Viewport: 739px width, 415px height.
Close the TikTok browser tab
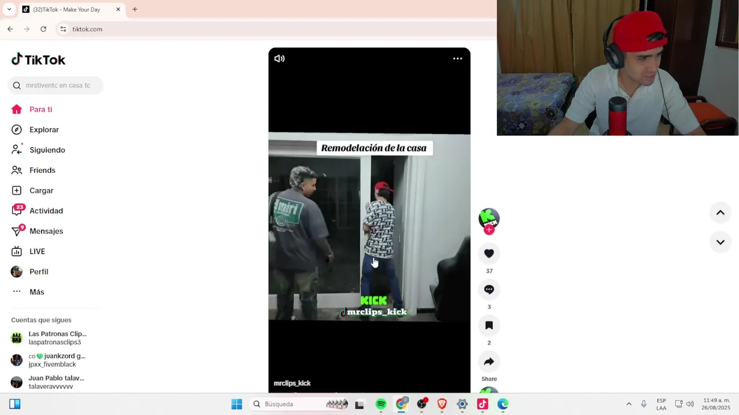[x=118, y=9]
